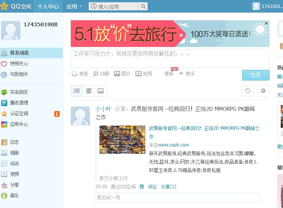Click the 相册 photo icon
This screenshot has height=208, width=283.
pos(4,153)
